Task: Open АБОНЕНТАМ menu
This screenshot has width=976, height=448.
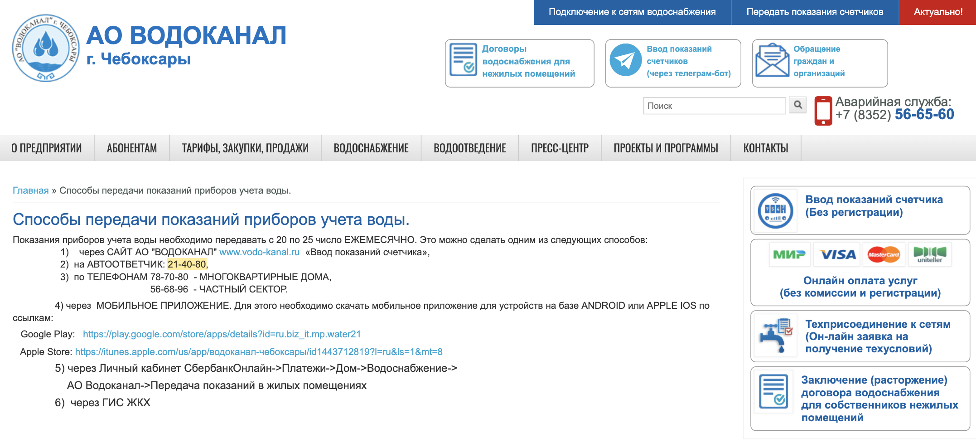Action: (132, 148)
